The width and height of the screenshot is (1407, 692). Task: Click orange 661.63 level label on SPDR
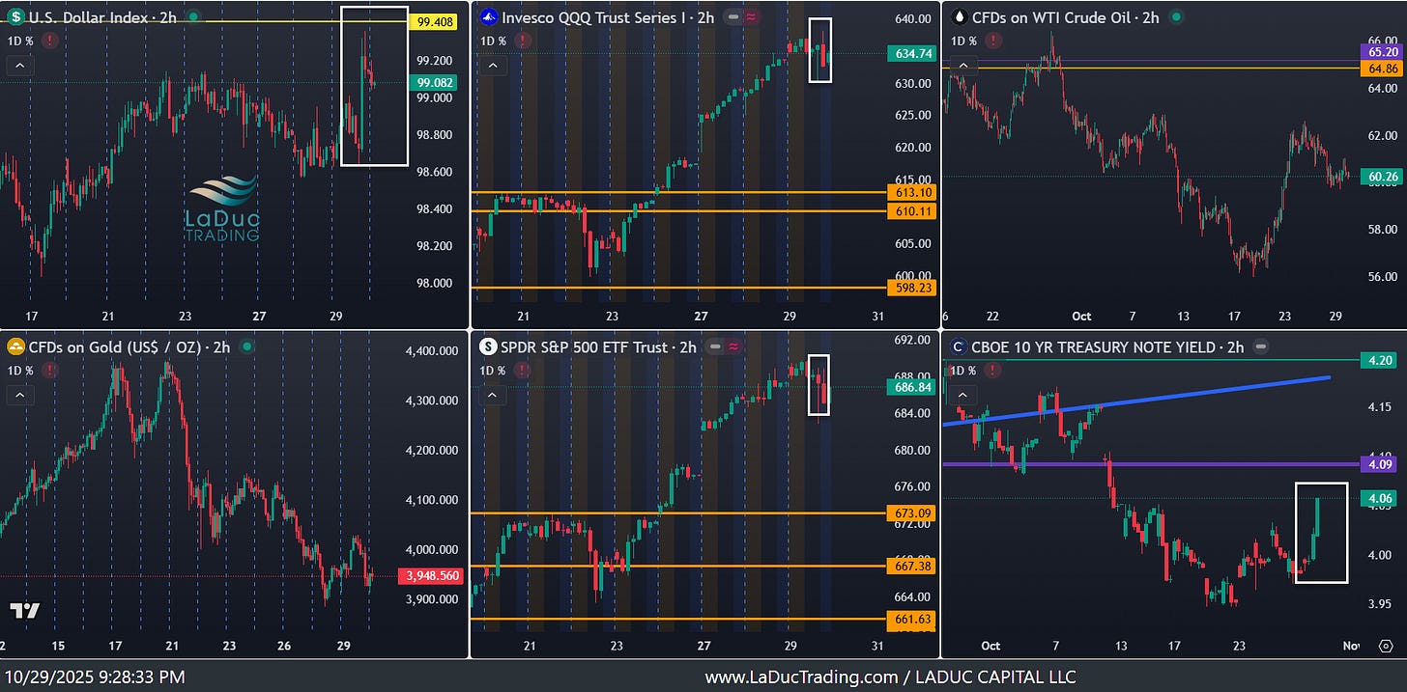(x=911, y=619)
